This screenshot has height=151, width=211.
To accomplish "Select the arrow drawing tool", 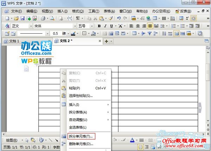I will pyautogui.click(x=57, y=140).
